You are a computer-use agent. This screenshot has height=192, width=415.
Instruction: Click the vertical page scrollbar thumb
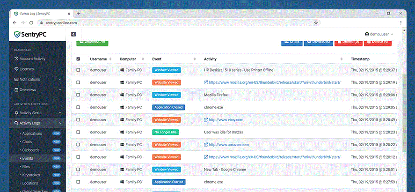click(404, 113)
